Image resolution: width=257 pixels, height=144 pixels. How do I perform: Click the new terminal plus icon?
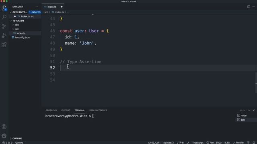pos(241,110)
